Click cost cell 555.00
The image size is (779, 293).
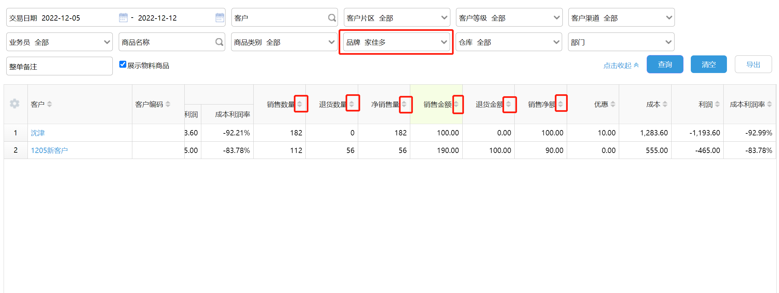[645, 150]
